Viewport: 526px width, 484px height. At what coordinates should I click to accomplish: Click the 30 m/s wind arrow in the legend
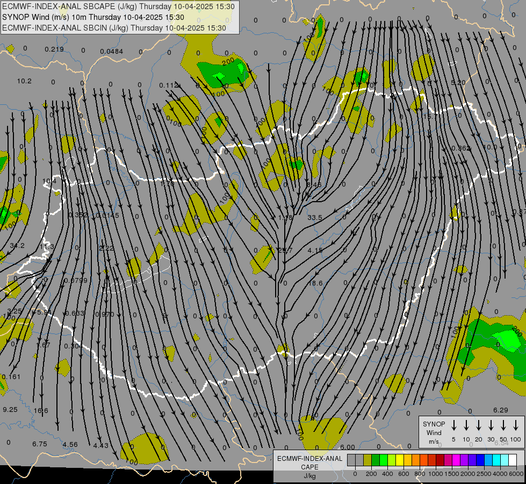[x=491, y=425]
